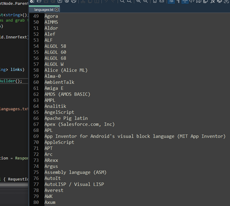The width and height of the screenshot is (230, 206).
Task: Click the RequestId text in code window
Action: click(18, 179)
